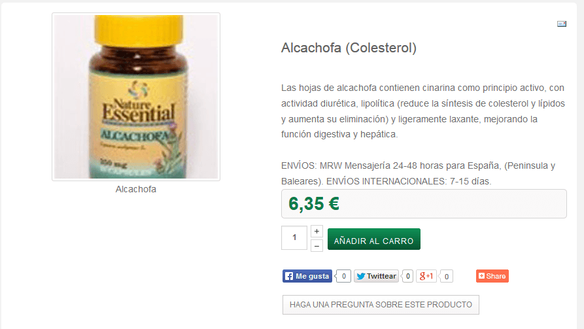This screenshot has height=329, width=584.
Task: Click the Me gusta Facebook button
Action: click(307, 276)
